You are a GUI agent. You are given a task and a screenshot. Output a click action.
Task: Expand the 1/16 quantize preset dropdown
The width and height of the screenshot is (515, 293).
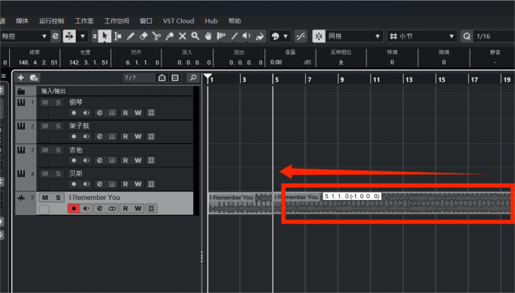(x=494, y=36)
